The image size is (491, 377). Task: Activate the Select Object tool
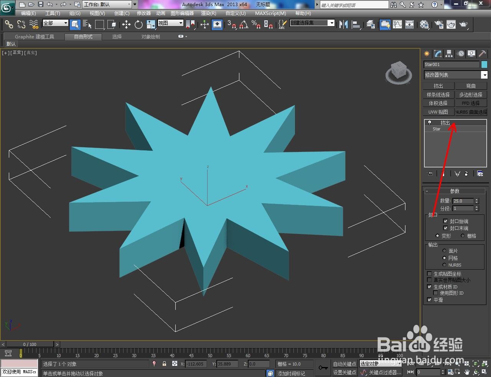[x=75, y=25]
